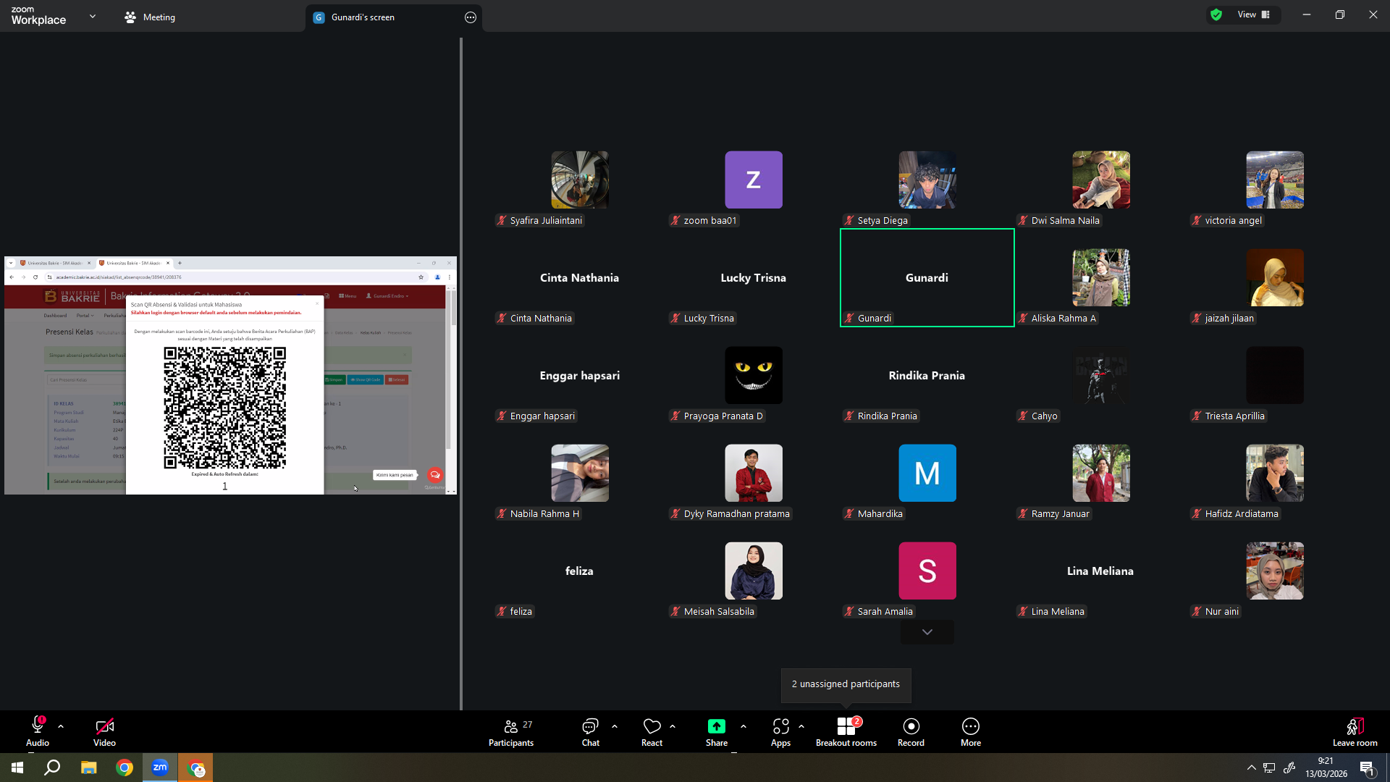
Task: Select zoom baa01 avatar tile
Action: click(754, 180)
